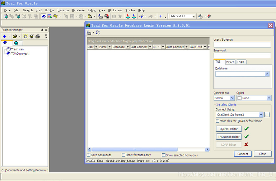This screenshot has width=276, height=181.
Task: Click the connection icon in login dialog toolbar
Action: pos(89,32)
